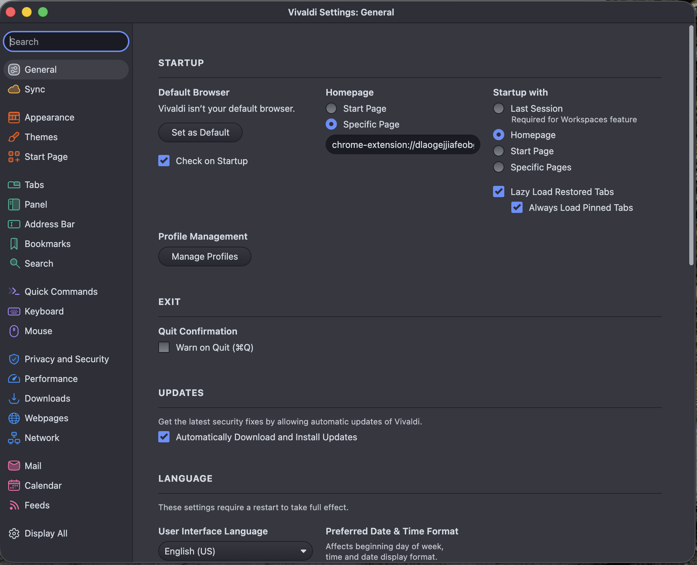Toggle Always Load Pinned Tabs

(517, 208)
